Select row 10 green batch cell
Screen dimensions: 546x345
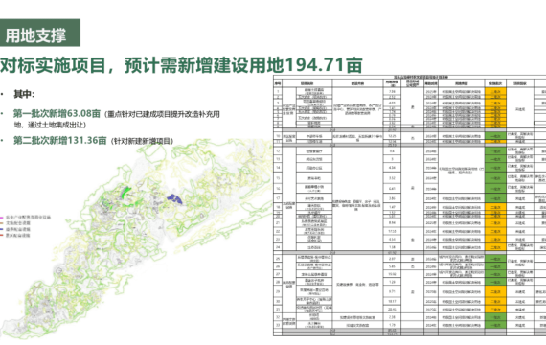click(495, 136)
